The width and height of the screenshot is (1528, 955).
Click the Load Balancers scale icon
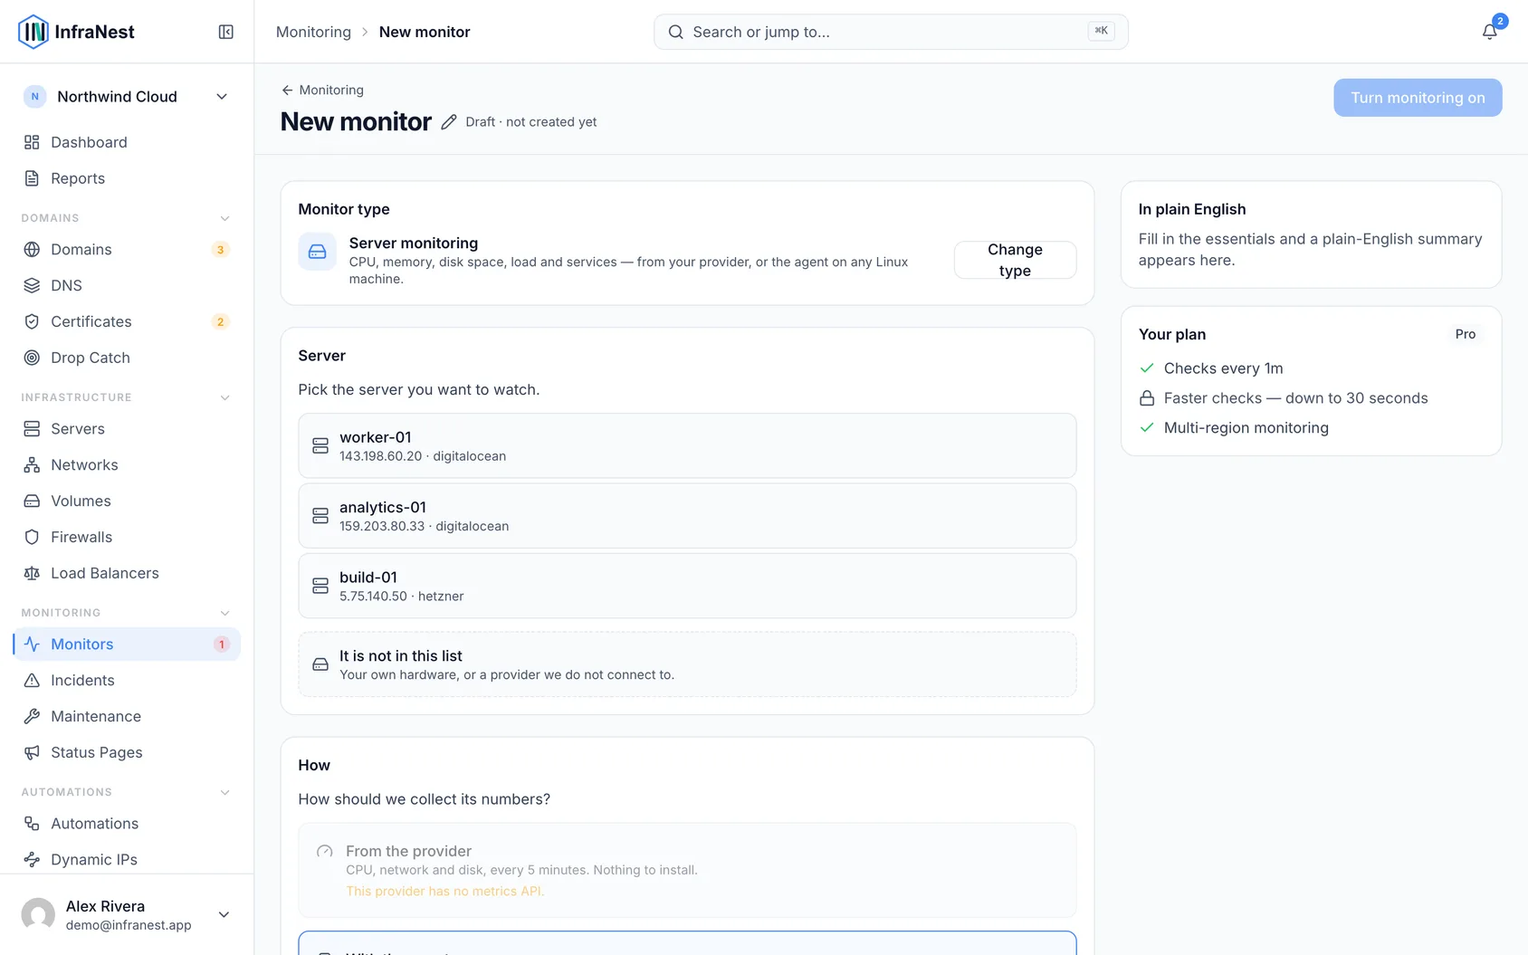click(32, 573)
